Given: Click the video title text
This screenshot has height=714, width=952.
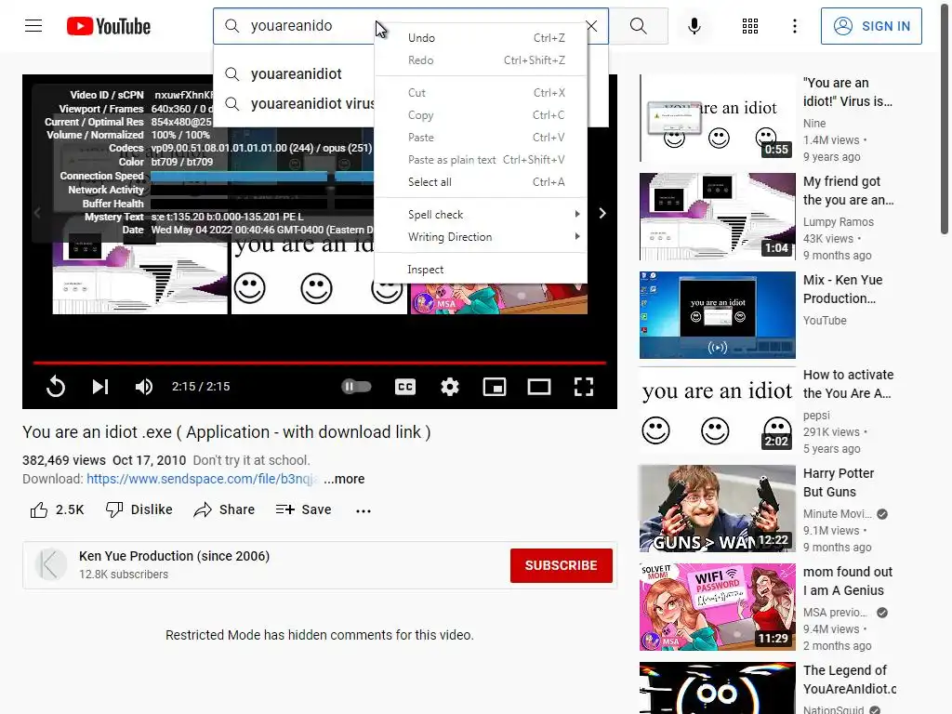Looking at the screenshot, I should point(227,432).
